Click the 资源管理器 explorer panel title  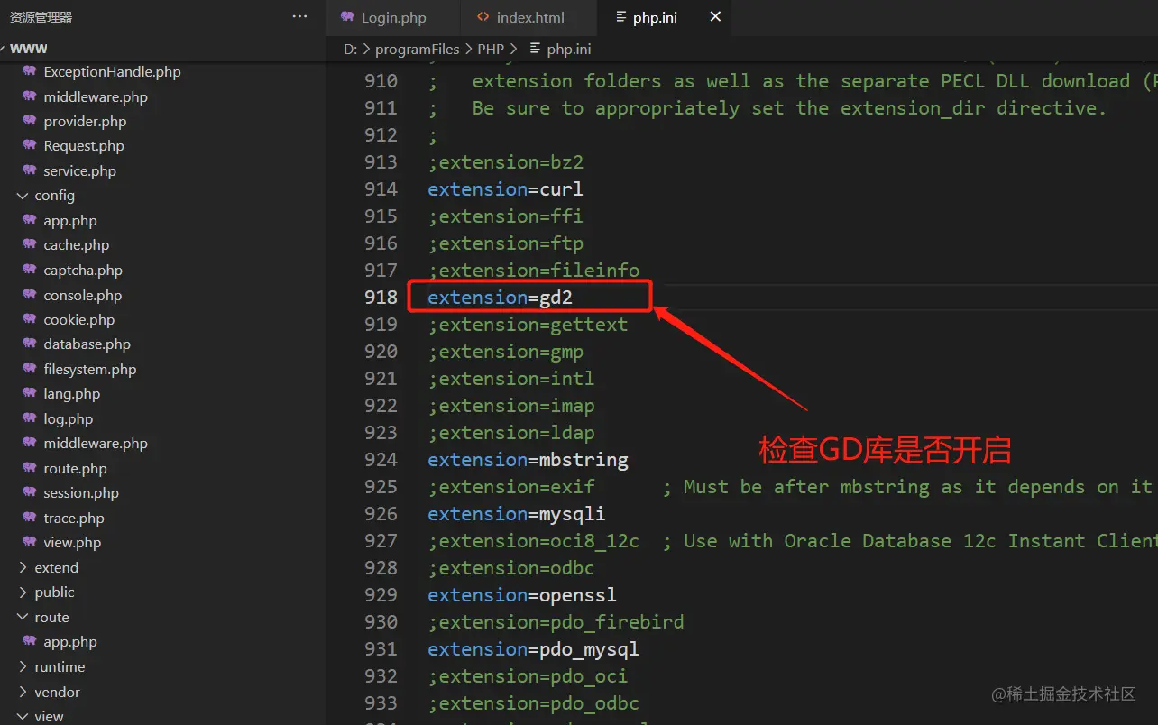tap(41, 17)
